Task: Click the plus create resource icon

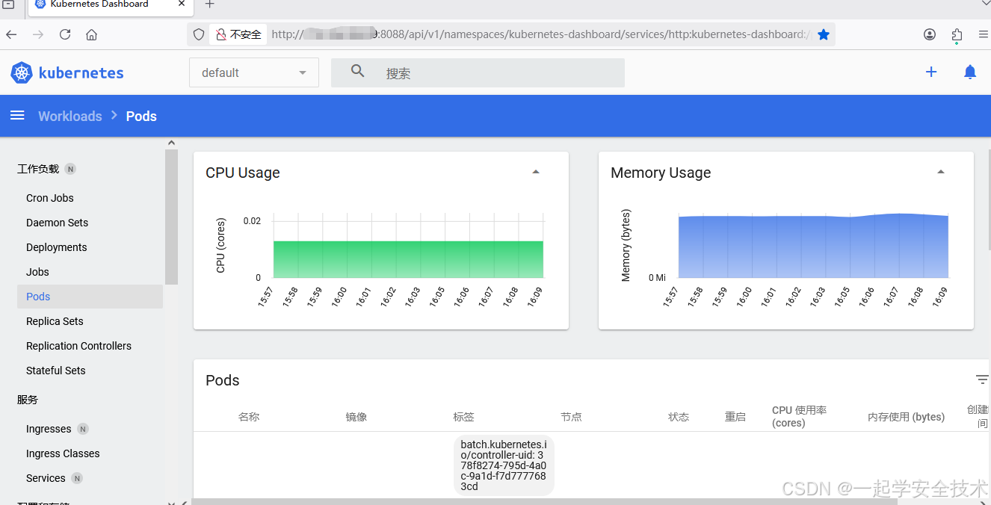Action: [x=931, y=72]
